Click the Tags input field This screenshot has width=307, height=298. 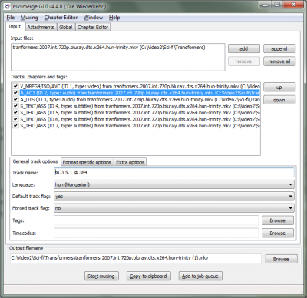click(x=157, y=220)
